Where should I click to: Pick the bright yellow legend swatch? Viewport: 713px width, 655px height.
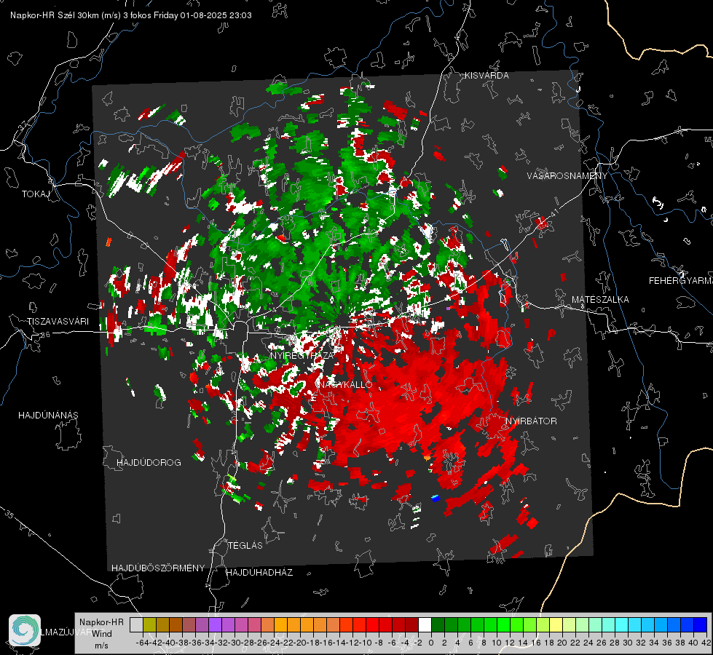pyautogui.click(x=556, y=624)
